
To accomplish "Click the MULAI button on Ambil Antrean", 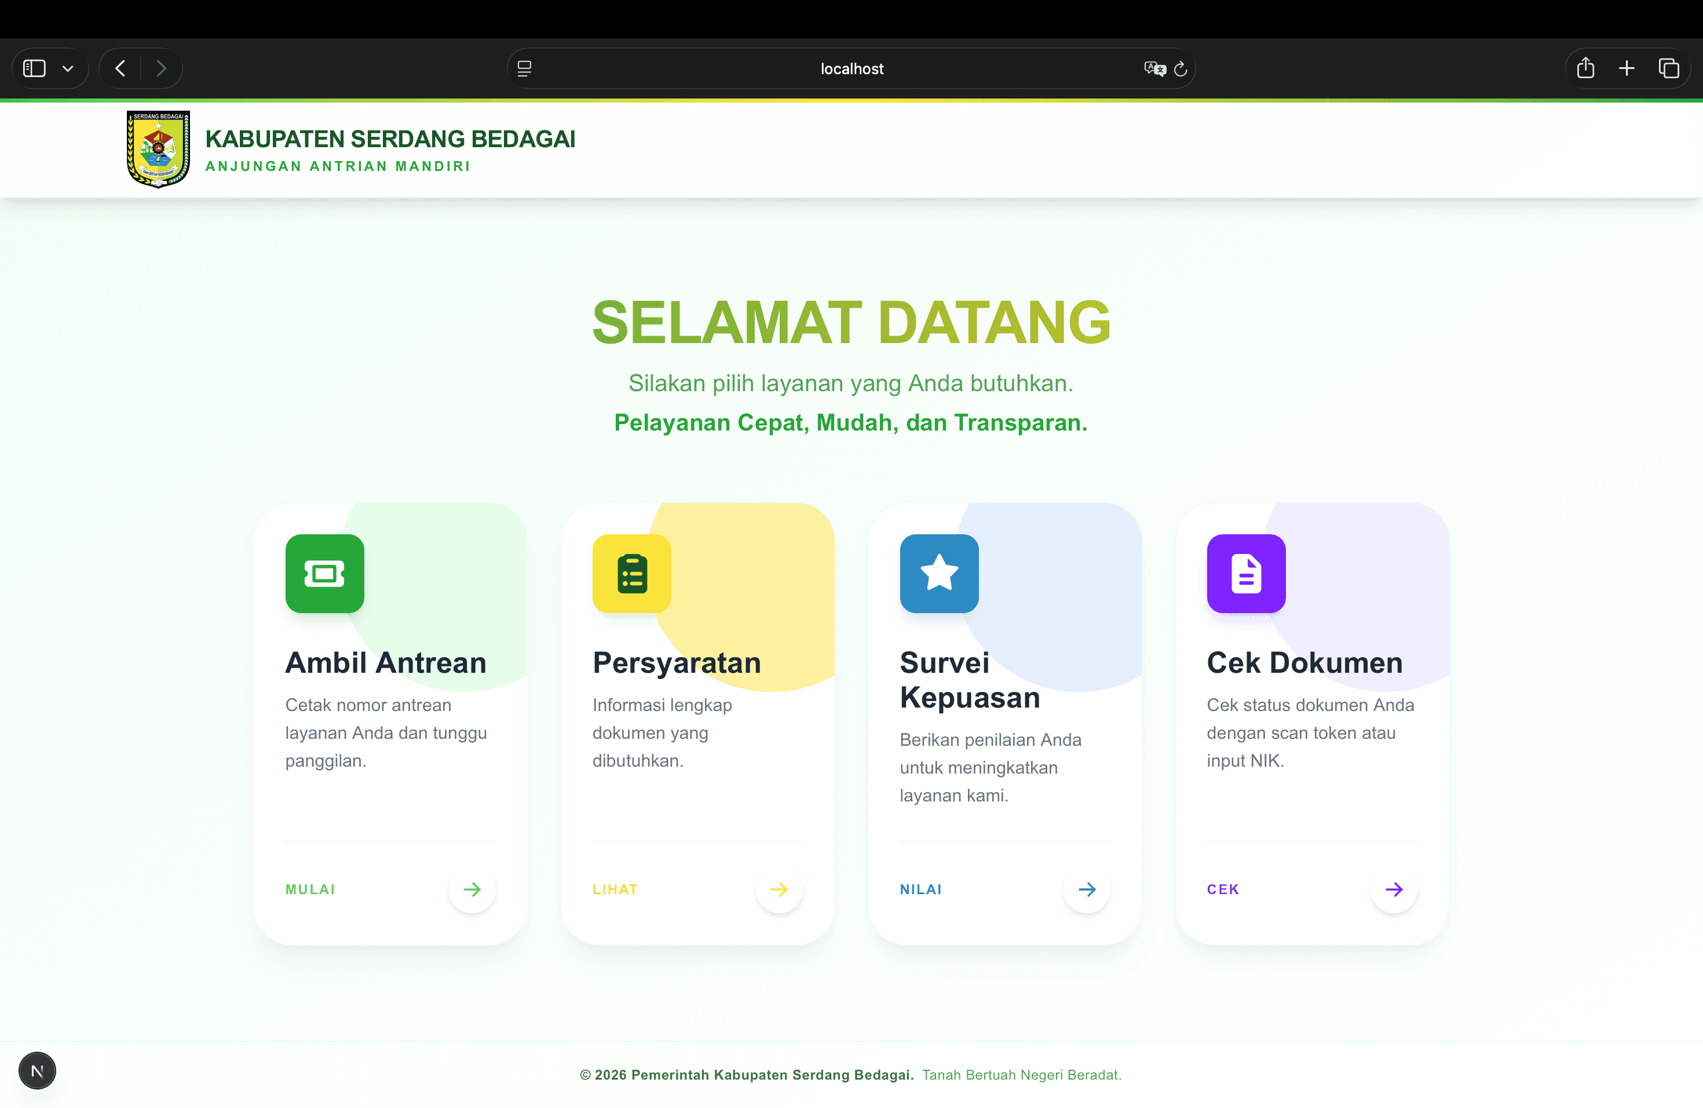I will click(310, 889).
